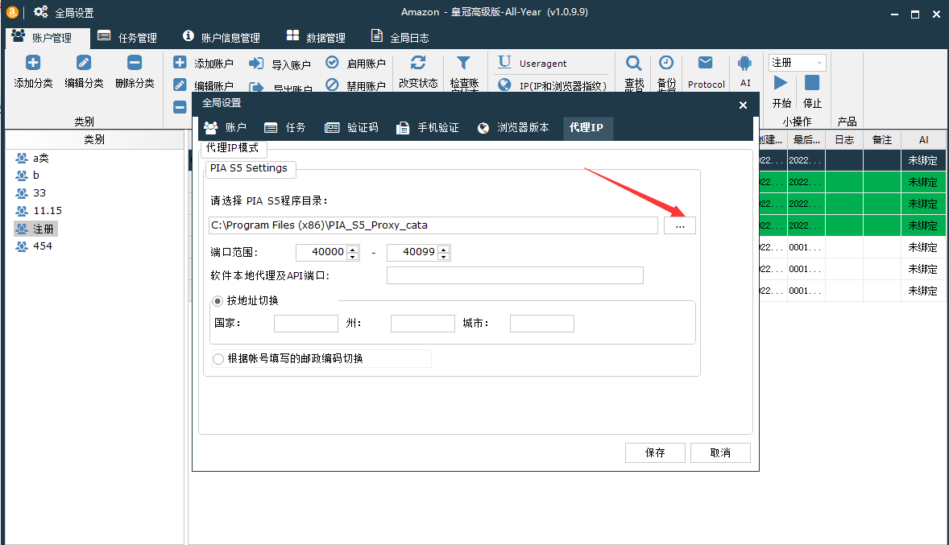Open the 代理IP settings tab

tap(586, 128)
